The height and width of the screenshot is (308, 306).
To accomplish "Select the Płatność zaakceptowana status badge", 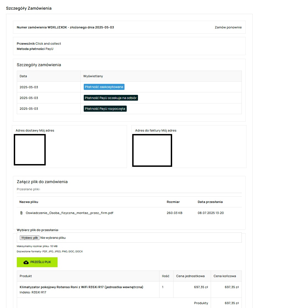I will pos(104,87).
